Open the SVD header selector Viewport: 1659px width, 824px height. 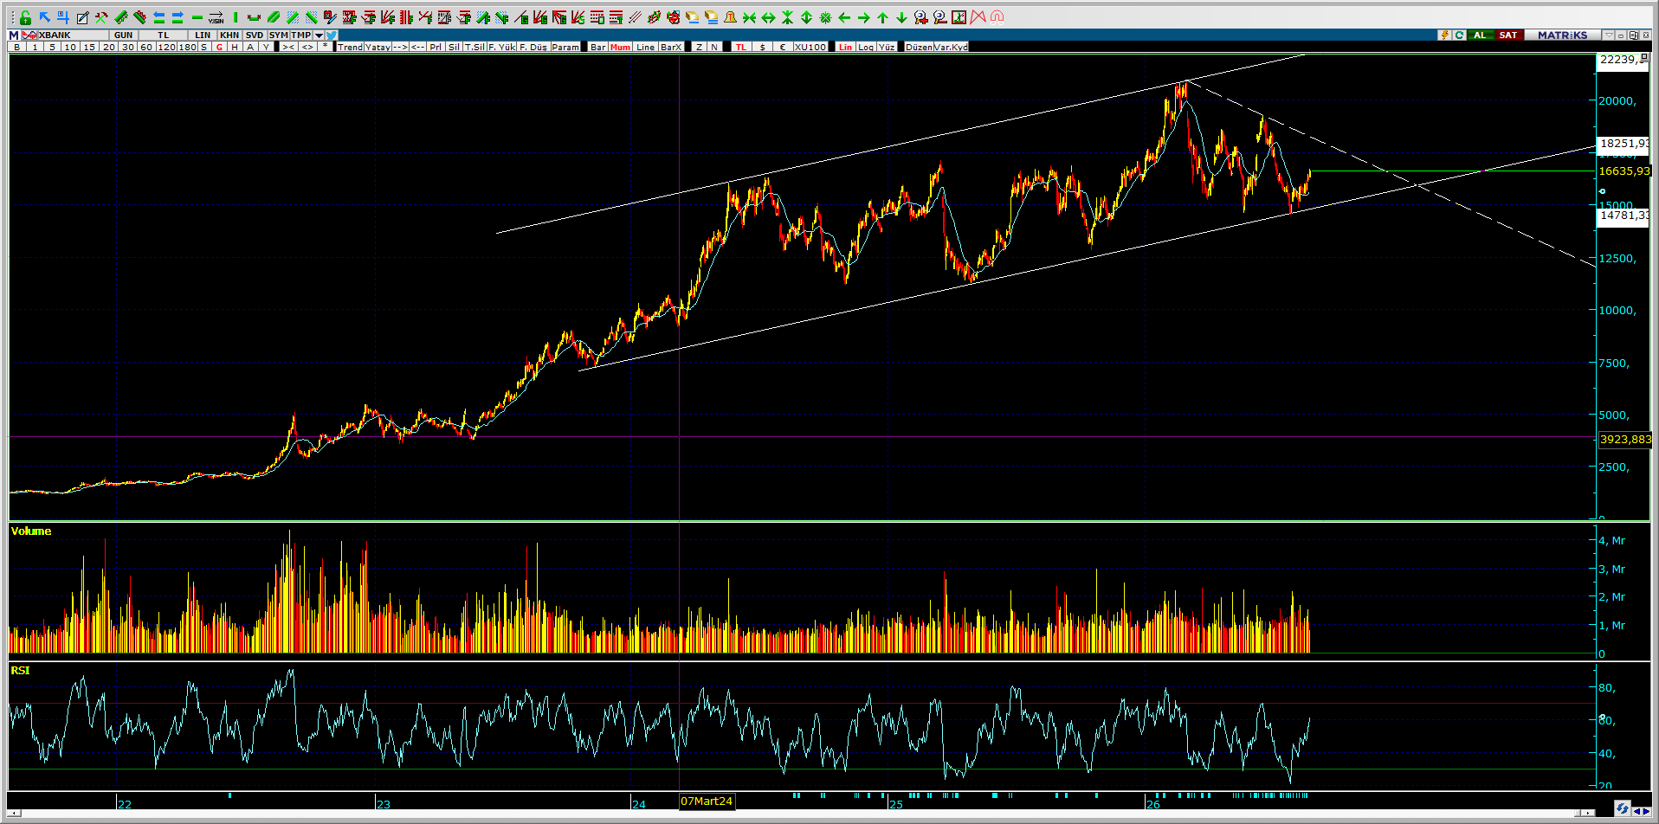pyautogui.click(x=254, y=35)
